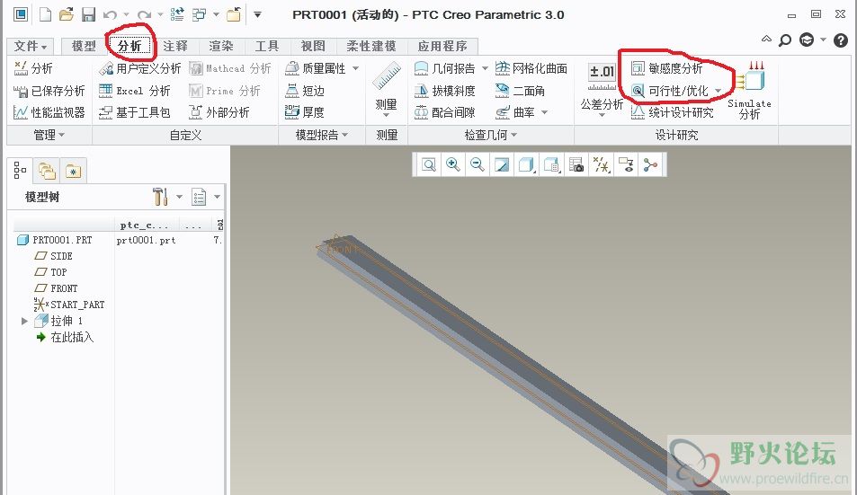Open redo history dropdown arrow
The image size is (857, 495).
pos(160,14)
